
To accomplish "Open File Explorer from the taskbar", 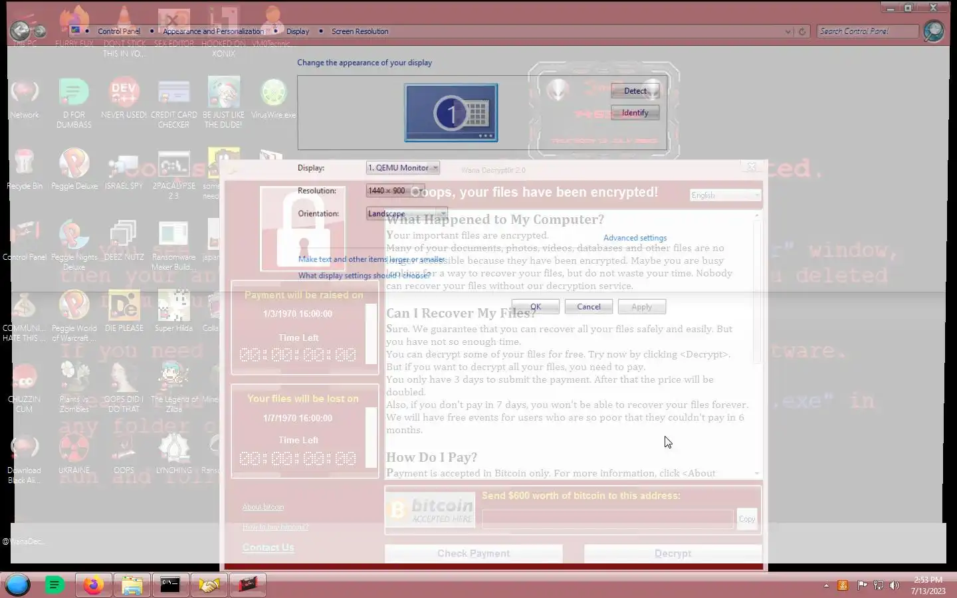I will coord(132,585).
